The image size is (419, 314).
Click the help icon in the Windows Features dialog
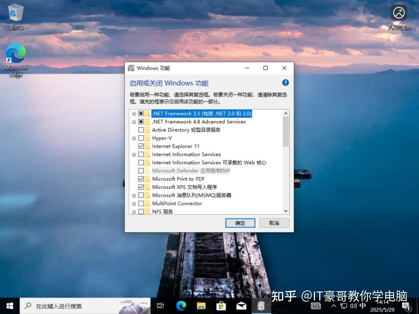tap(286, 83)
